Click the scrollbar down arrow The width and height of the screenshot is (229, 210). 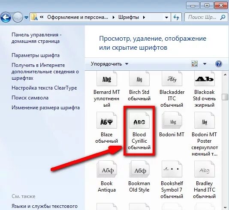click(225, 207)
